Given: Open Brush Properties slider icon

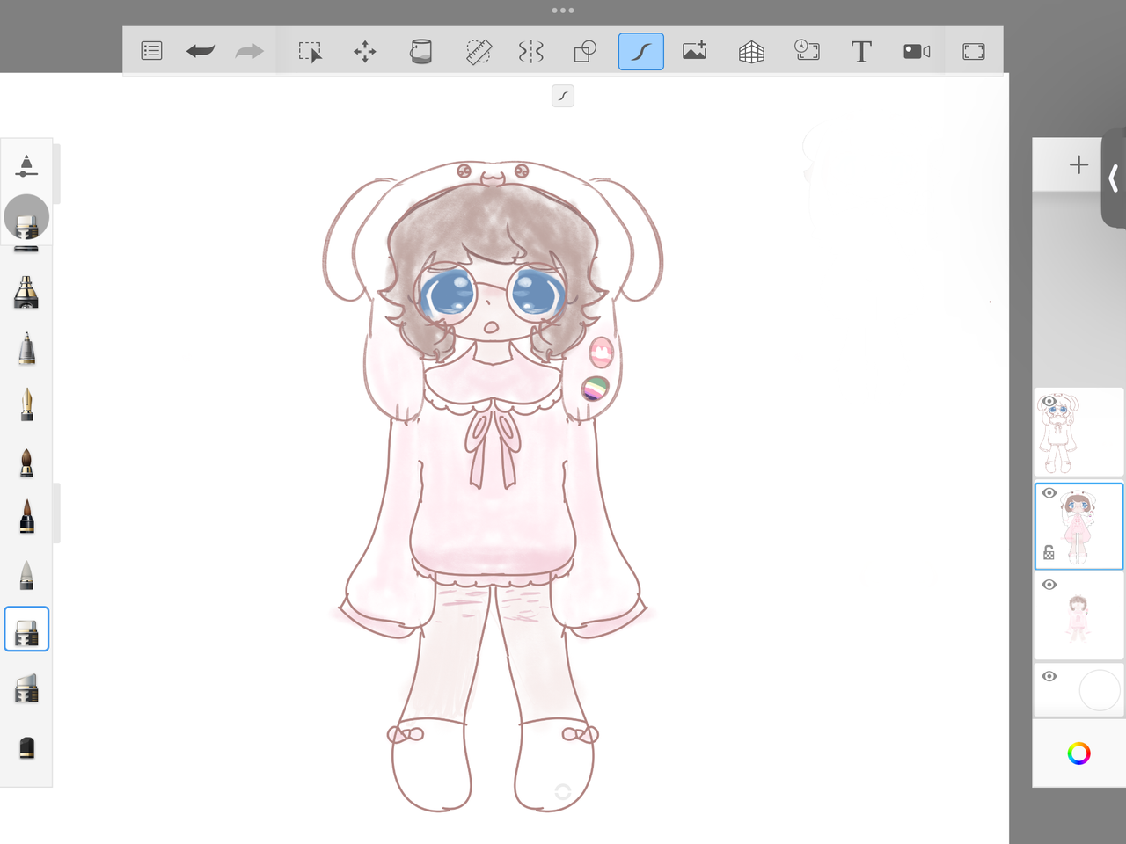Looking at the screenshot, I should (x=26, y=165).
